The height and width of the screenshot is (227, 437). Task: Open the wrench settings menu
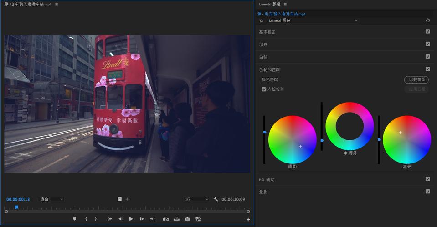point(216,199)
